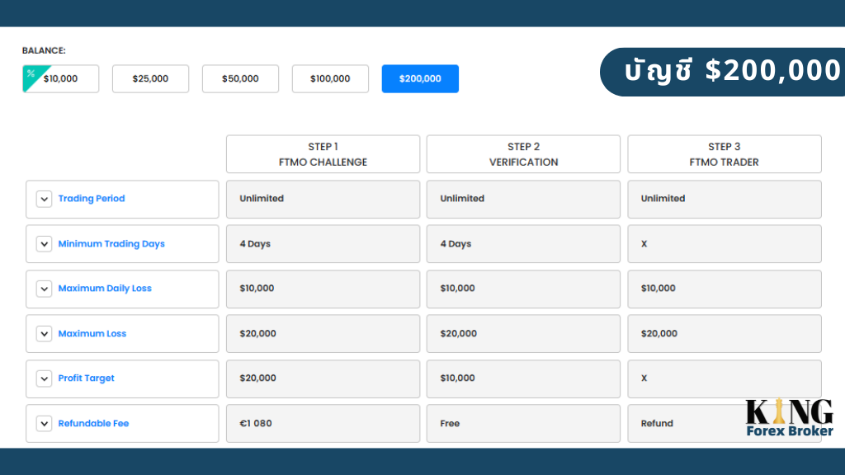Expand the Maximum Loss row chevron

pyautogui.click(x=45, y=334)
